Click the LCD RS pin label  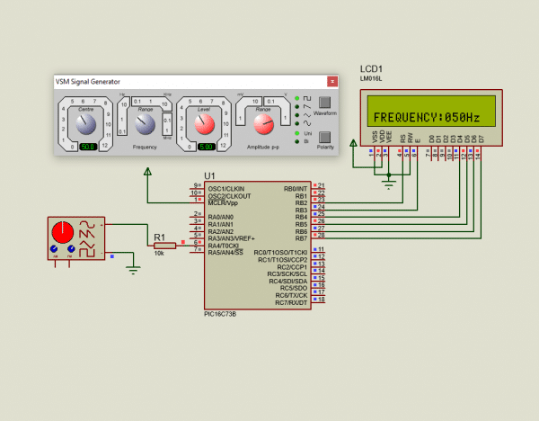[402, 139]
